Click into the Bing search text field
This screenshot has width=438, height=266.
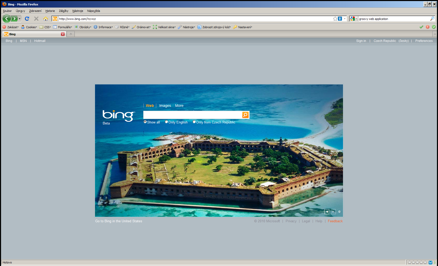(193, 115)
